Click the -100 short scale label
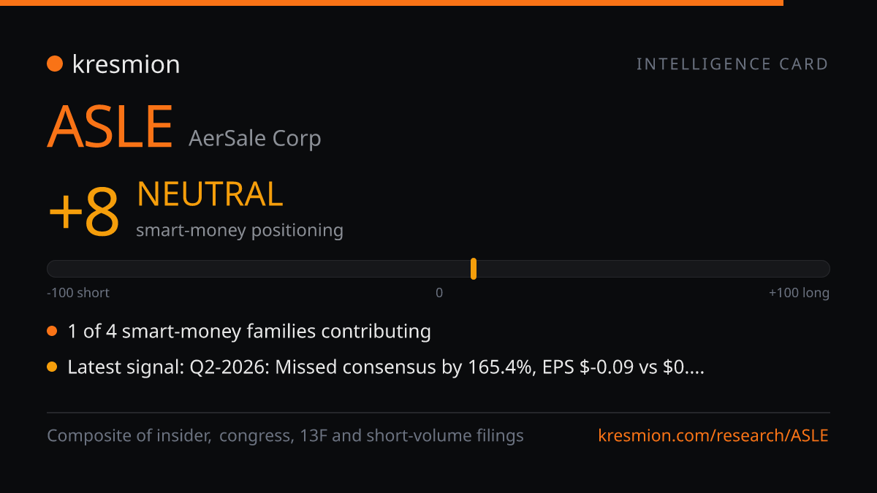 click(78, 293)
